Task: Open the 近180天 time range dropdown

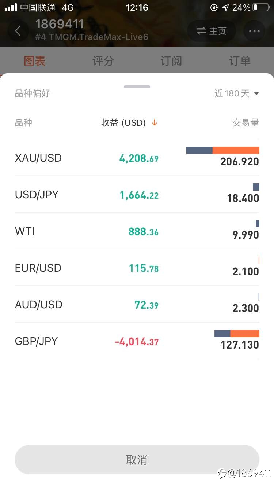Action: [x=237, y=93]
